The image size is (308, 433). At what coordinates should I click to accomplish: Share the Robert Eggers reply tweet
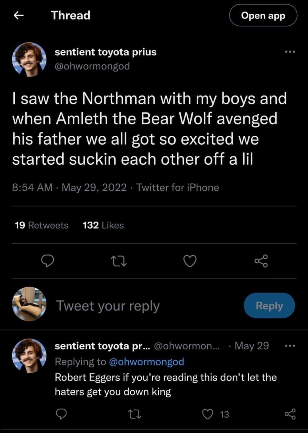click(290, 414)
